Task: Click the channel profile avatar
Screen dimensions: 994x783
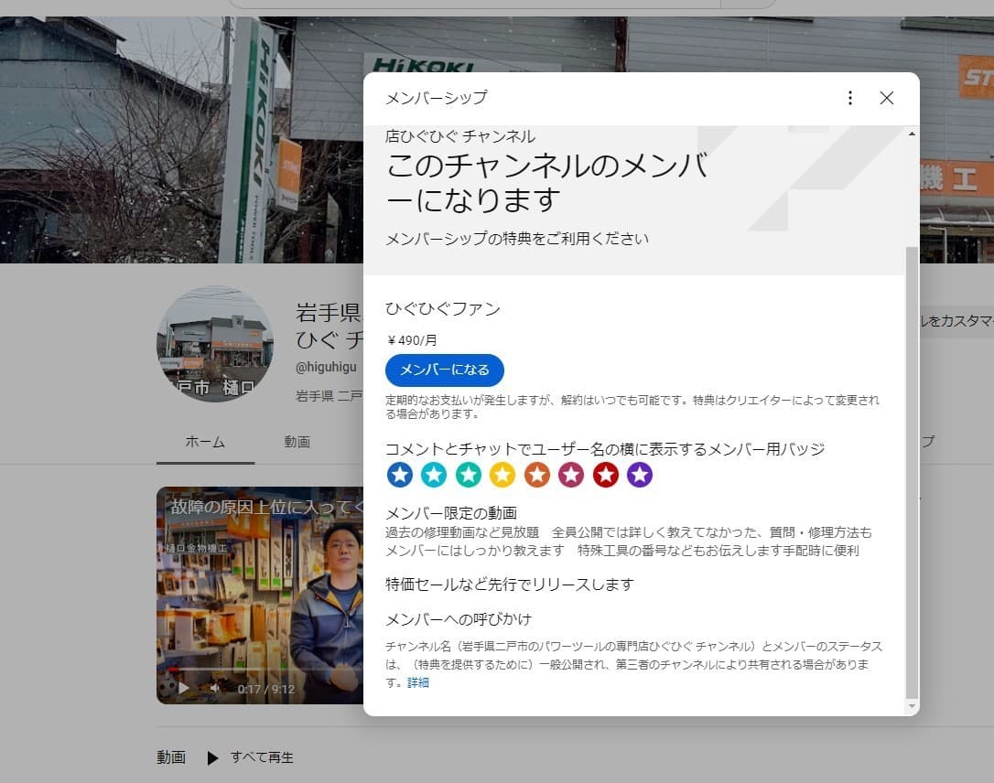Action: [x=215, y=345]
